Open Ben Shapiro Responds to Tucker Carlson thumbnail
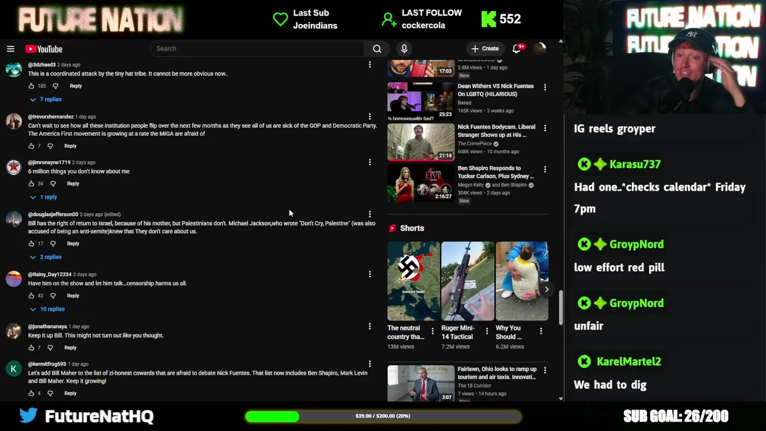The image size is (766, 431). 421,183
